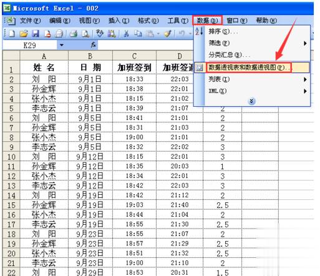320x276 pixels.
Task: Click cell with time 20:03
Action: (180, 166)
